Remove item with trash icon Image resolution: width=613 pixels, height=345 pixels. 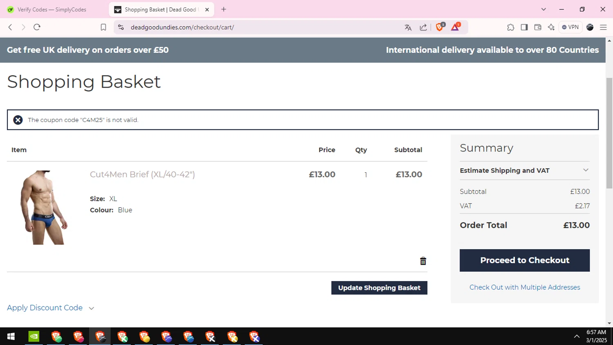pos(423,261)
